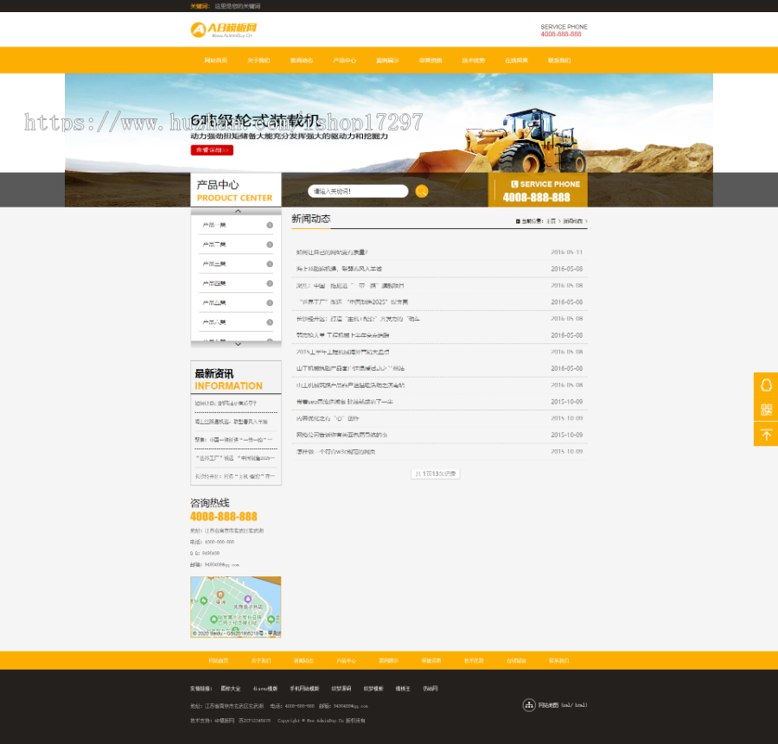
Task: Open 联系我们 in the top navigation
Action: [559, 60]
